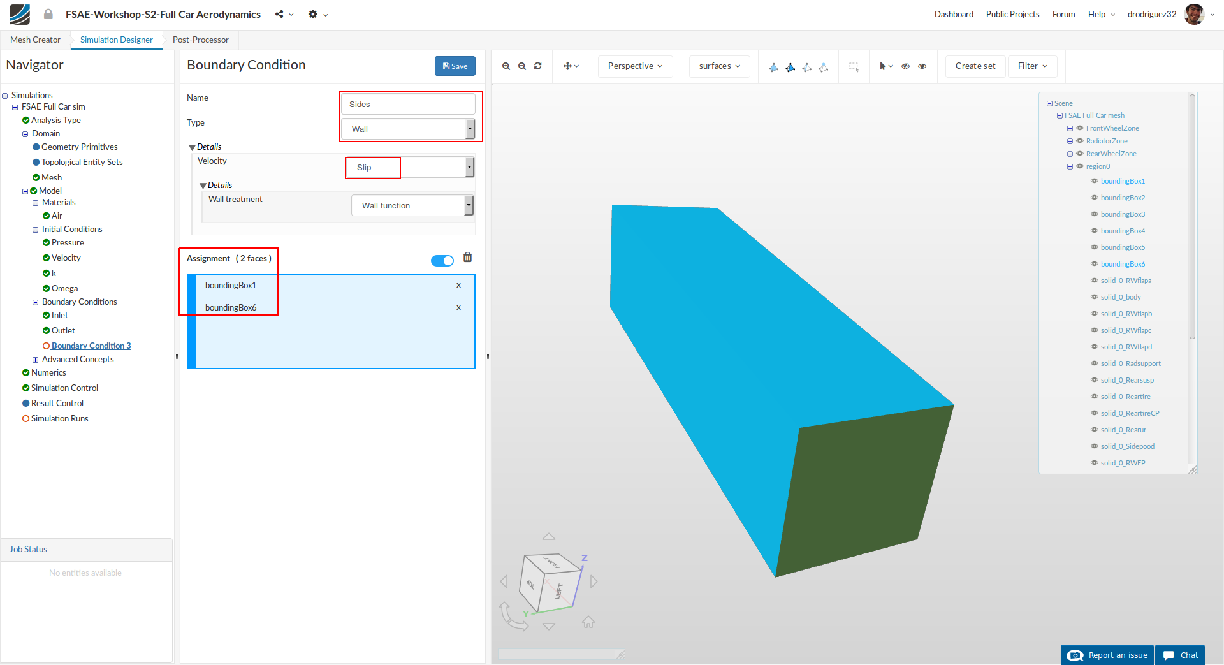Select Simulation Runs in navigator

(60, 419)
